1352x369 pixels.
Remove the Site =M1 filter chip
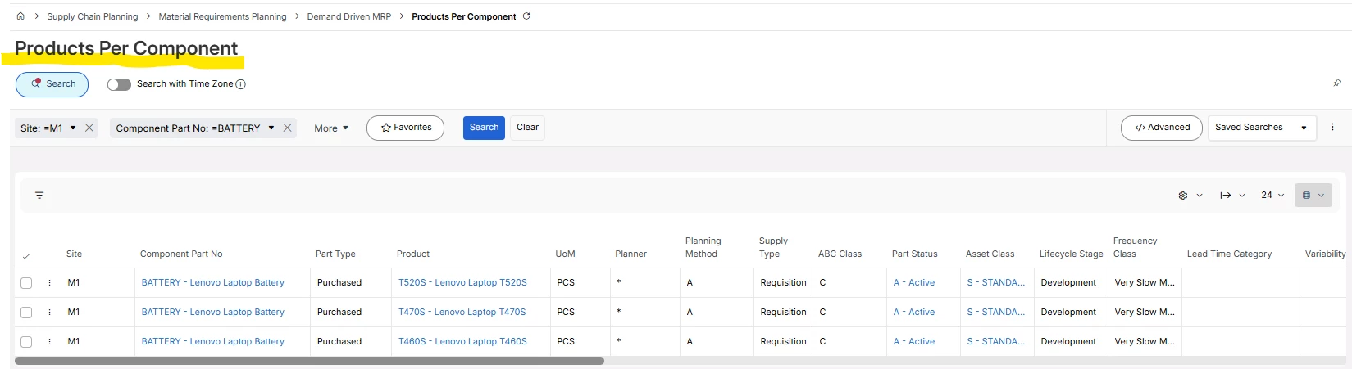pyautogui.click(x=89, y=128)
